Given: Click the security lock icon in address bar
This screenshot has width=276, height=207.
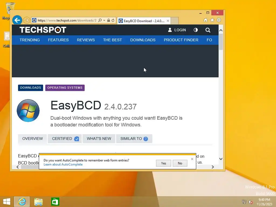Looking at the screenshot, I should pos(109,20).
